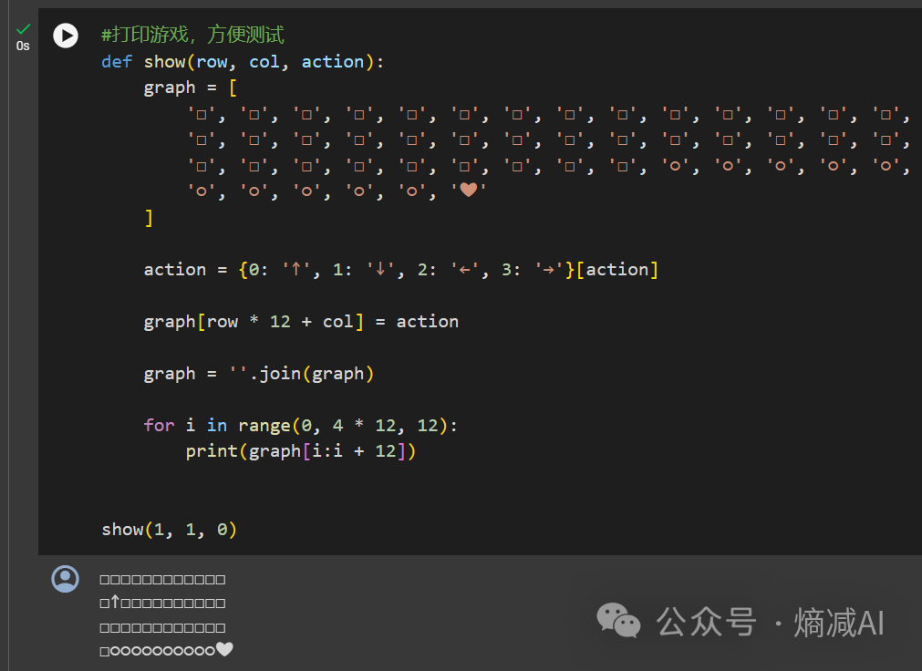
Task: Click the first output row of squares
Action: tap(162, 579)
